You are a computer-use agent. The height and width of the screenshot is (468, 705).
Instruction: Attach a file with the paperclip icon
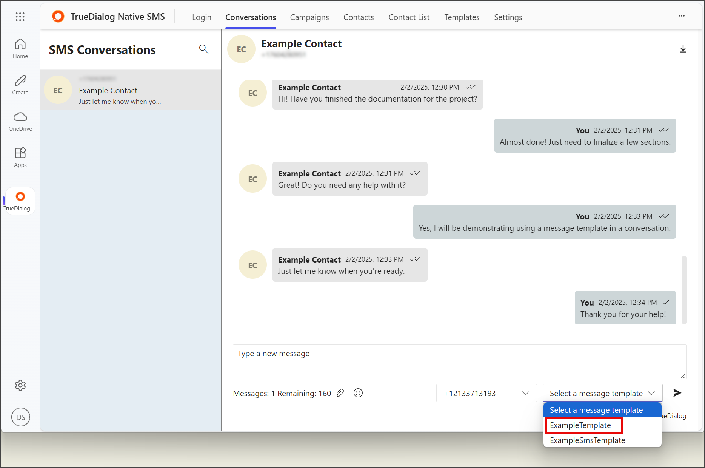pos(340,393)
